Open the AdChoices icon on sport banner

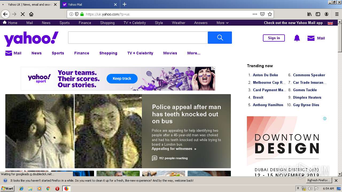point(213,69)
